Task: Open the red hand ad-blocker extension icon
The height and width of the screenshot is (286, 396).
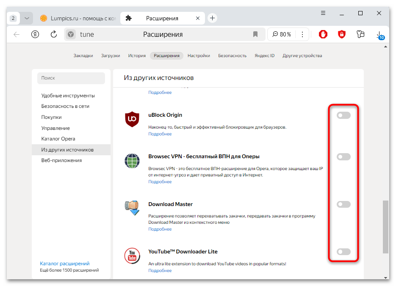Action: [x=323, y=34]
